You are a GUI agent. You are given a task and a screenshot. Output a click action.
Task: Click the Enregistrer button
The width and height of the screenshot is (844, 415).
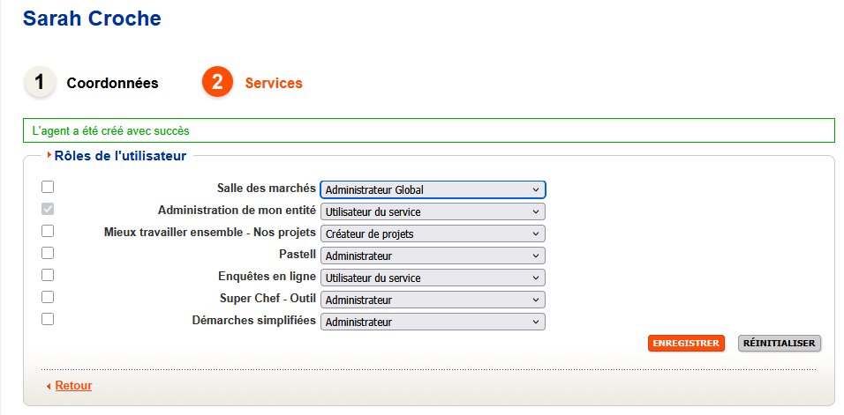686,344
